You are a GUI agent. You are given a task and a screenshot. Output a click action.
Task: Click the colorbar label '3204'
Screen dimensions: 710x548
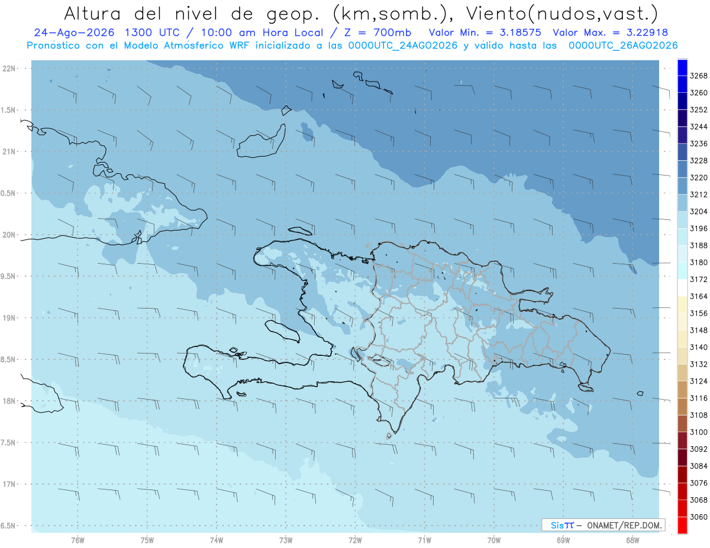click(x=699, y=212)
